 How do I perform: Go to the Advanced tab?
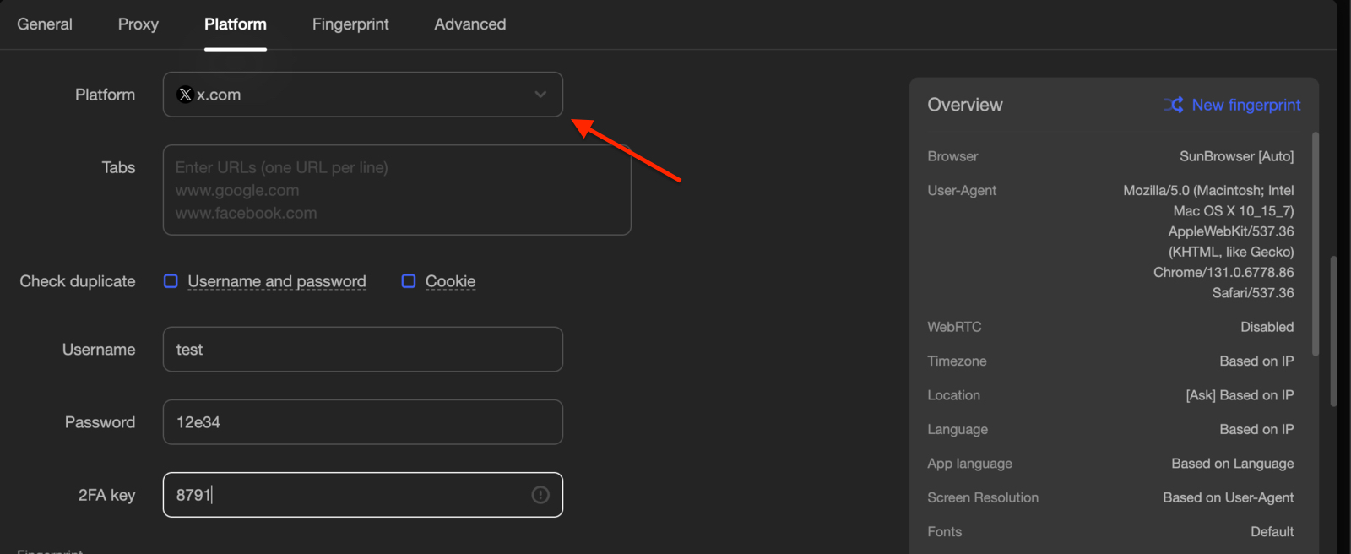tap(470, 24)
